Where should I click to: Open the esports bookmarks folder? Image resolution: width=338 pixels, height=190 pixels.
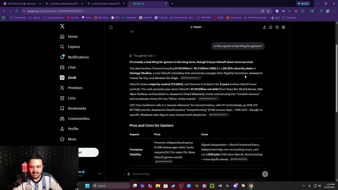35,18
